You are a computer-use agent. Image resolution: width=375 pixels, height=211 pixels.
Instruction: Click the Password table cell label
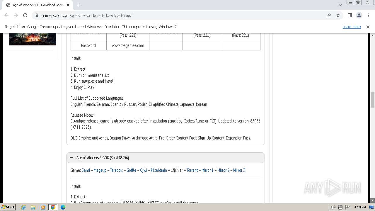pos(88,45)
